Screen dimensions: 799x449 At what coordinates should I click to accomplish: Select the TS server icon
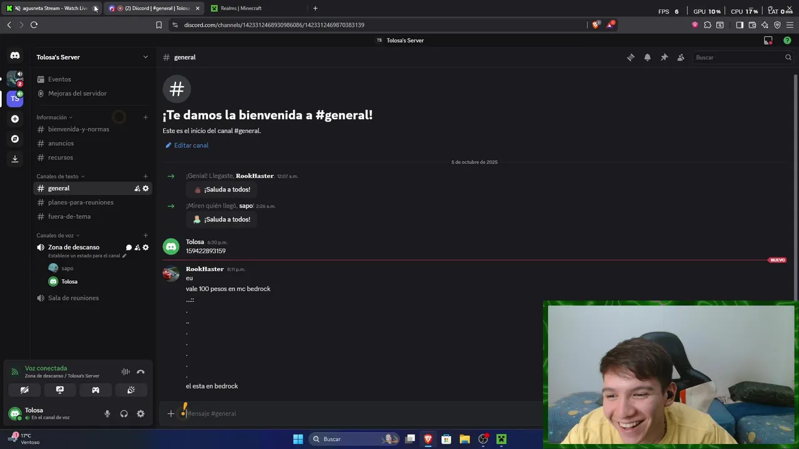(x=15, y=99)
